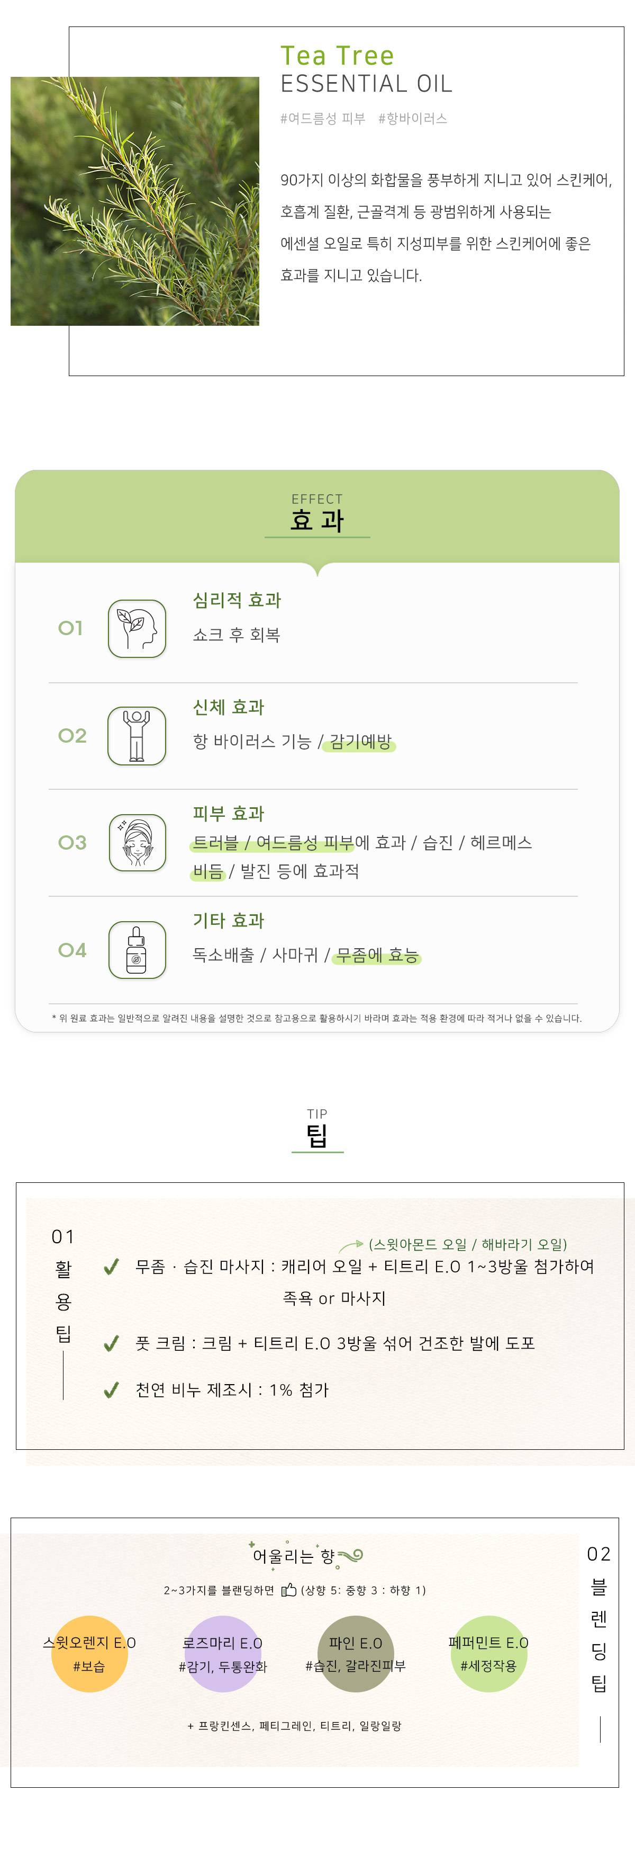Screen dimensions: 635x1854
Task: Click the #여드름성 피부 hashtag
Action: pyautogui.click(x=322, y=119)
